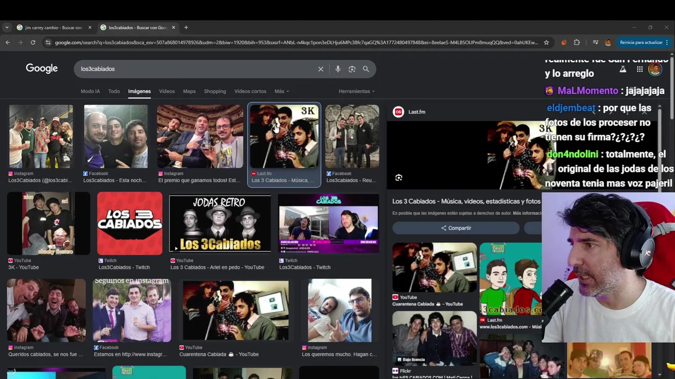Open Facebook 'Los3cabiados - Reu...' image
The width and height of the screenshot is (675, 379).
click(352, 136)
